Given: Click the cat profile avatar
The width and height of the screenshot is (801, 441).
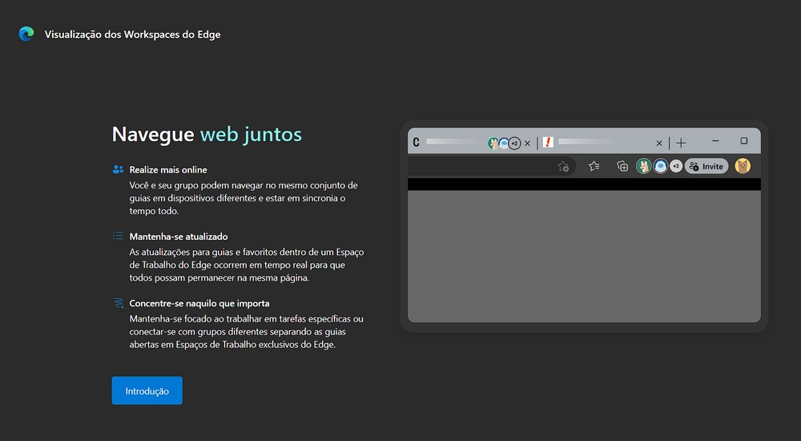Looking at the screenshot, I should [x=743, y=166].
